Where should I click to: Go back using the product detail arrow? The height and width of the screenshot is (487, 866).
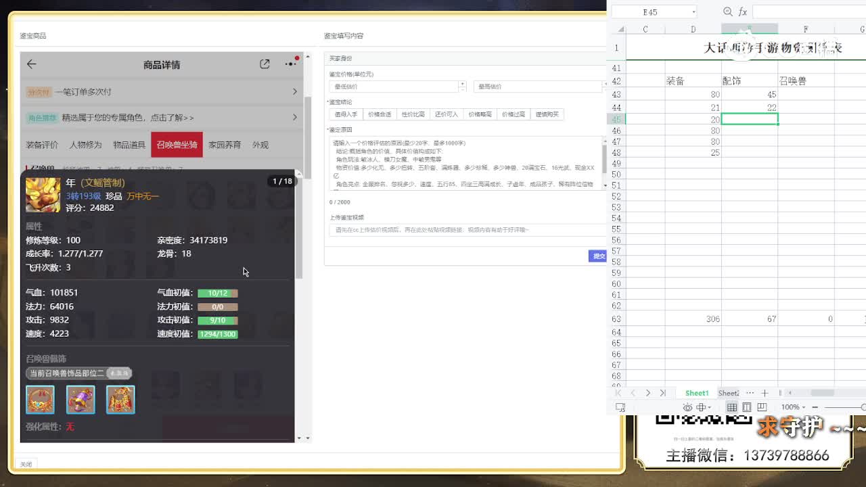[31, 64]
